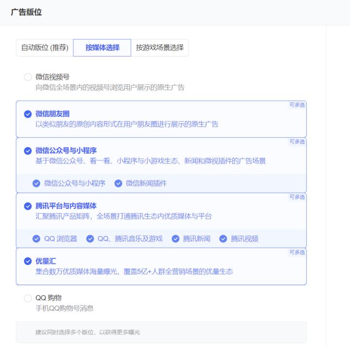Uncheck the 微信新闻插件 sub-option
The height and width of the screenshot is (349, 350).
pyautogui.click(x=118, y=183)
